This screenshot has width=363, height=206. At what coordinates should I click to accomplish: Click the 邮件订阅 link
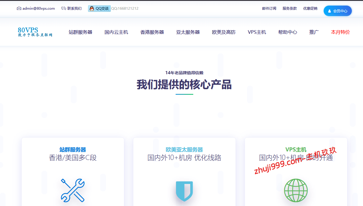click(269, 8)
